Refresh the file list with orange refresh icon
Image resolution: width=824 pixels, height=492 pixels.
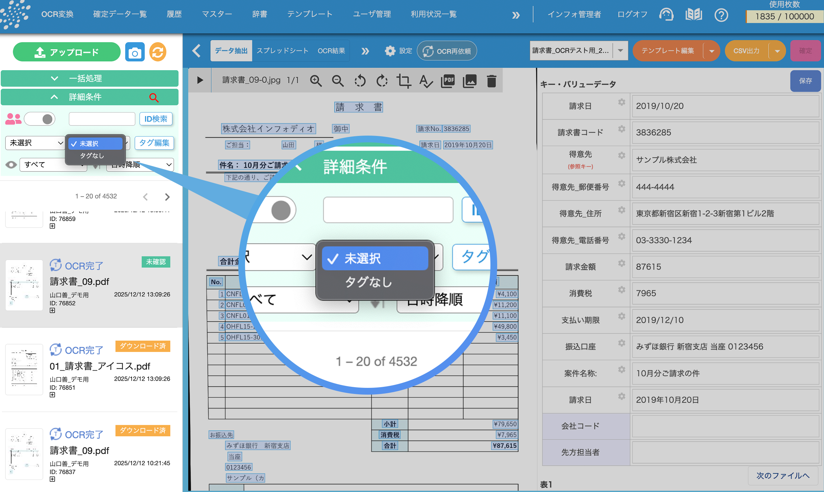coord(157,51)
